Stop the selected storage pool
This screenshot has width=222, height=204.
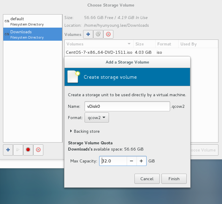pyautogui.click(x=28, y=150)
